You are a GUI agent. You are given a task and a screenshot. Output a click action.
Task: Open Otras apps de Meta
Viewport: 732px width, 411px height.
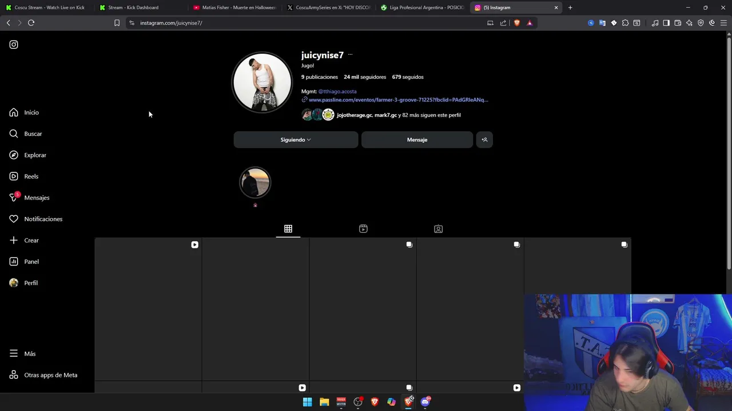point(43,375)
